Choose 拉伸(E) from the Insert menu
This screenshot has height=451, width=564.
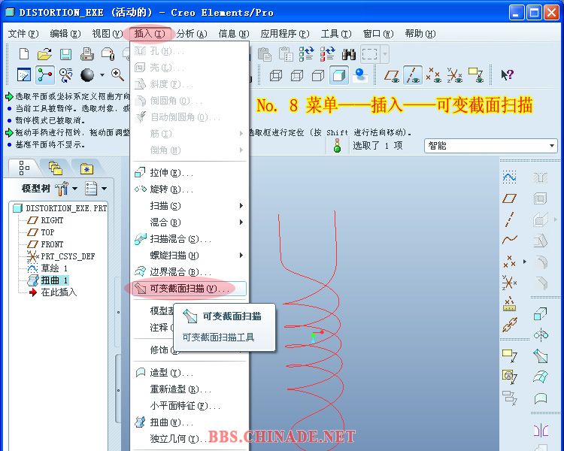coord(190,173)
